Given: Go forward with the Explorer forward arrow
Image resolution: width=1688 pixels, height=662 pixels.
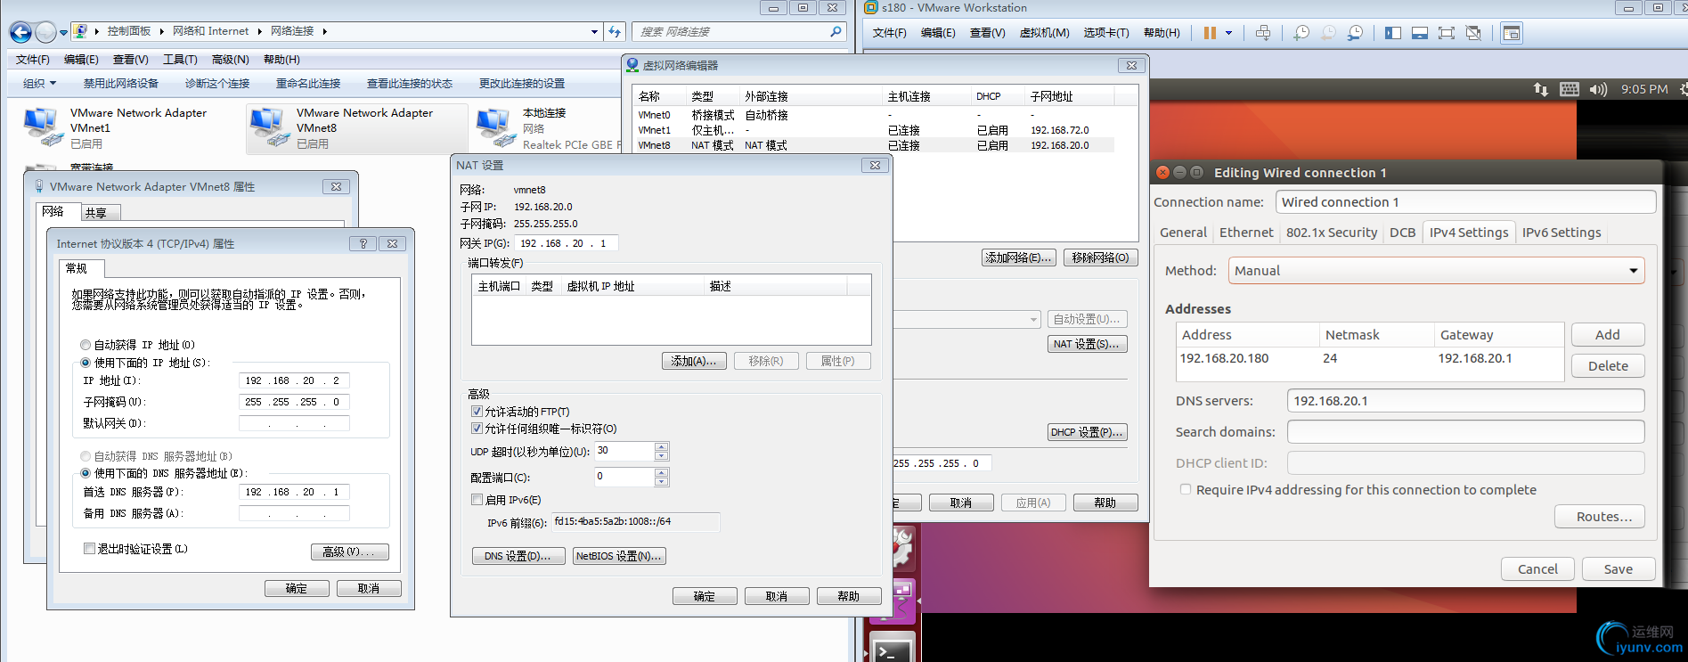Looking at the screenshot, I should [45, 33].
